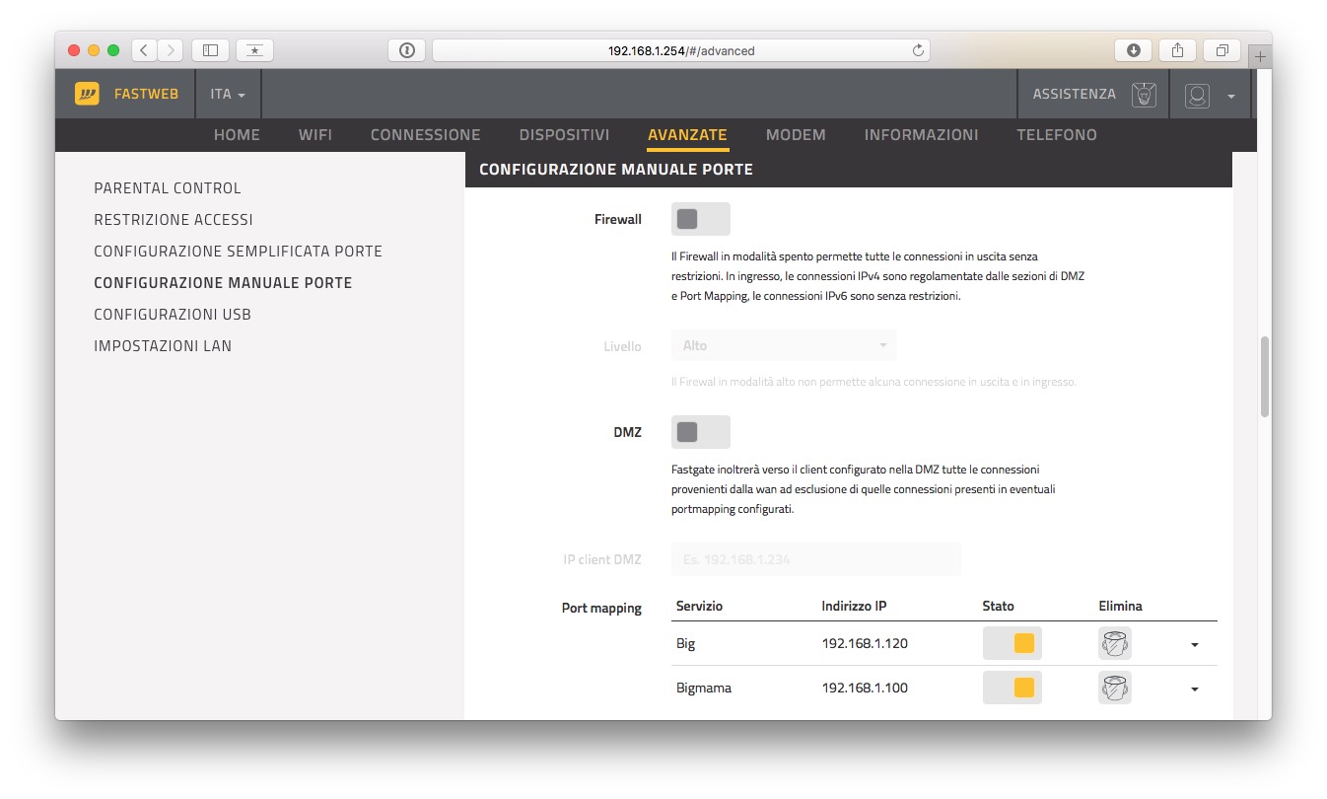This screenshot has width=1327, height=799.
Task: Open a new Safari tab
Action: (x=1260, y=56)
